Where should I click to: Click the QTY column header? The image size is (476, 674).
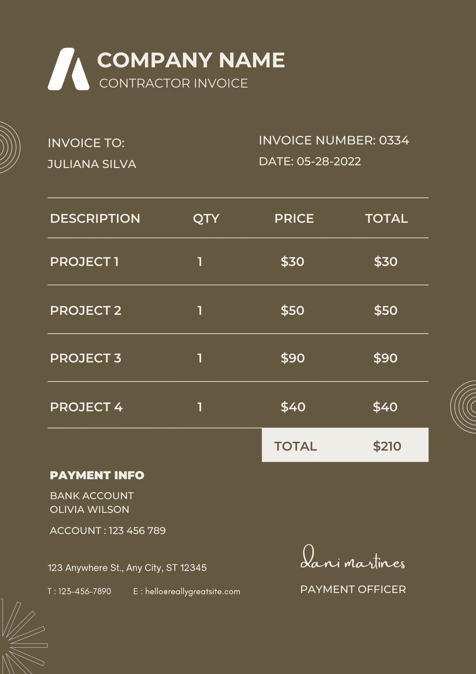[x=206, y=219]
